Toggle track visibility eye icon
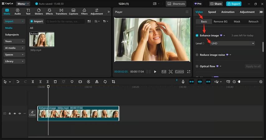266x140 pixels. [15, 113]
